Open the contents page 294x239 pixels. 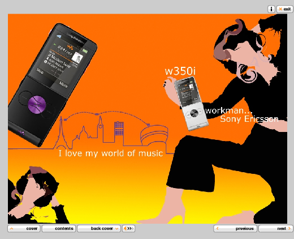tap(59, 228)
